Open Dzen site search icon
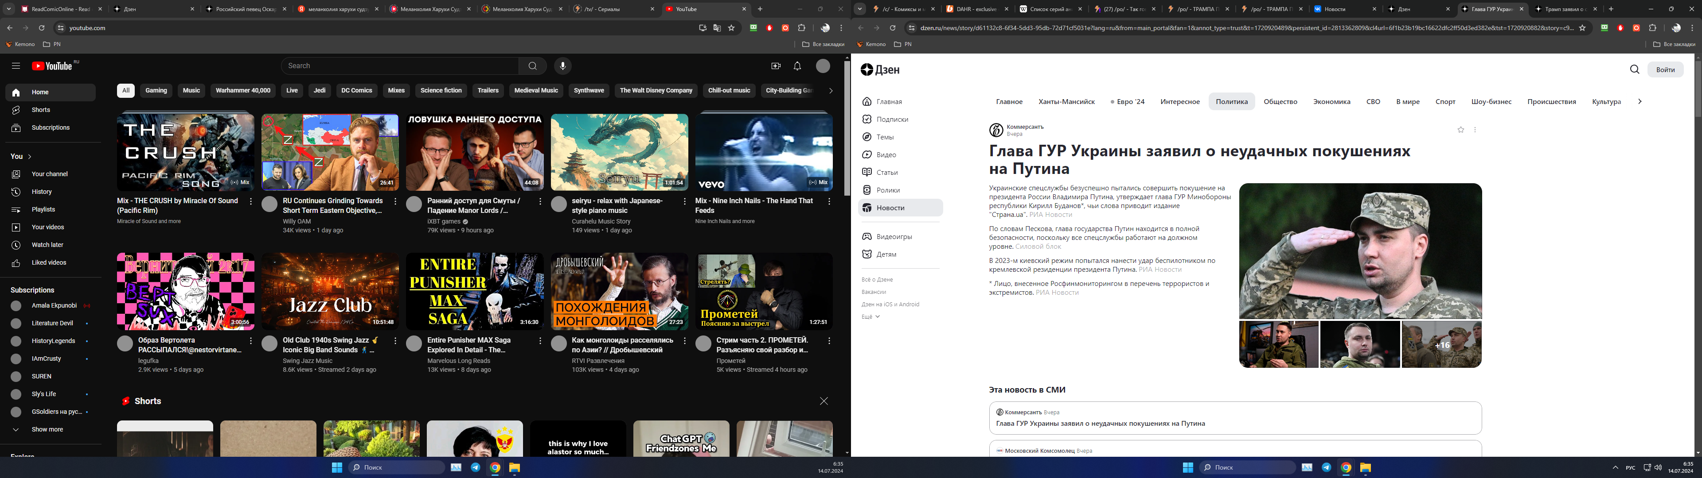This screenshot has width=1702, height=478. click(x=1635, y=69)
